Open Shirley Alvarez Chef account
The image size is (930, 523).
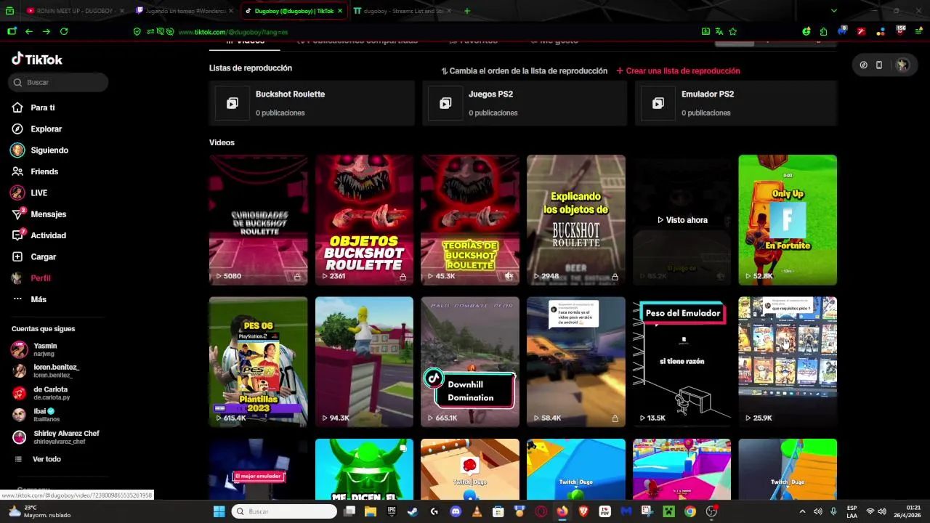55,437
